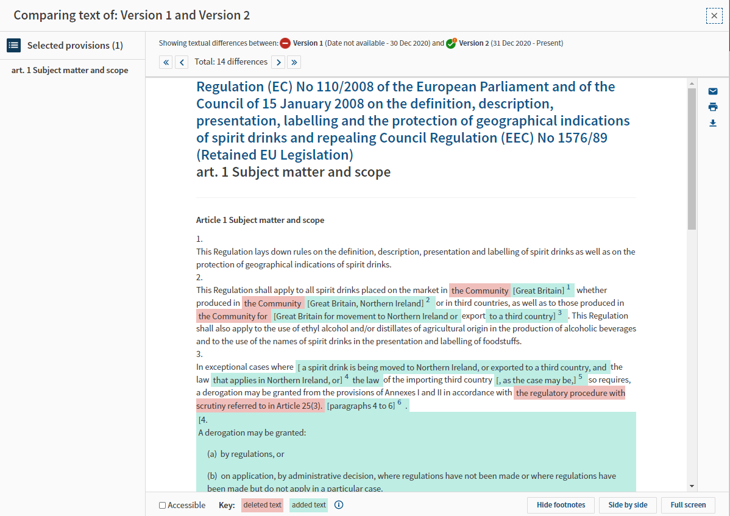Click the 'added text' key swatch
This screenshot has height=516, width=730.
coord(309,505)
